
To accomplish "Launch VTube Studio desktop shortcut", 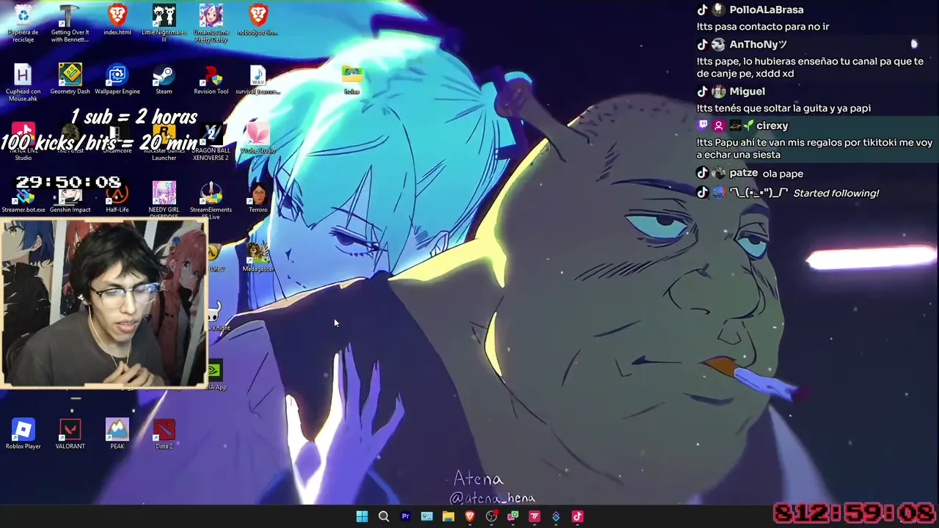I will (x=257, y=138).
